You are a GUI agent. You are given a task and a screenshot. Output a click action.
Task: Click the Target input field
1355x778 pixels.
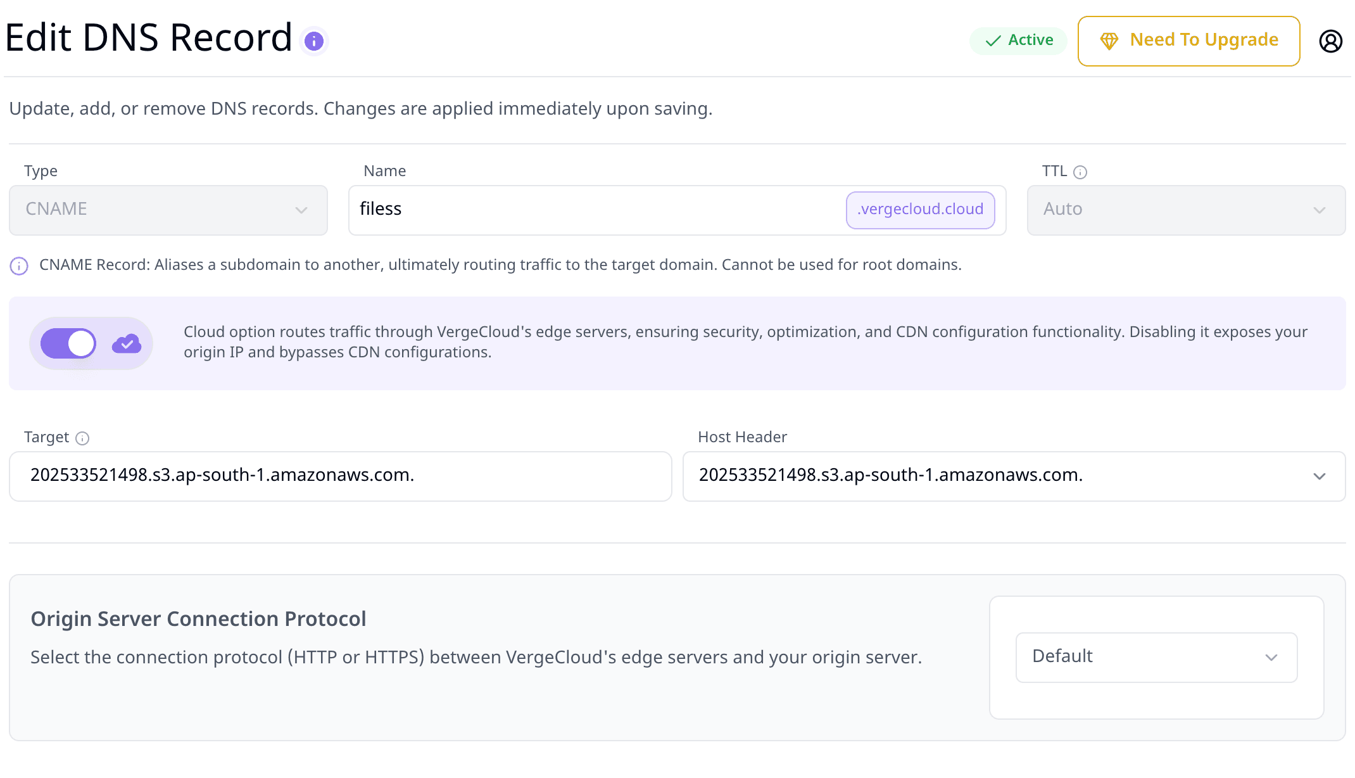point(341,476)
